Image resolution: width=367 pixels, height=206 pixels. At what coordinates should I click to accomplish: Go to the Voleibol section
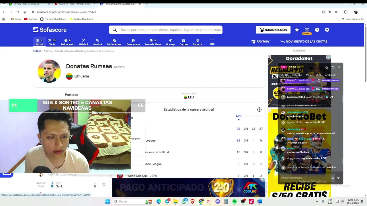tap(97, 42)
